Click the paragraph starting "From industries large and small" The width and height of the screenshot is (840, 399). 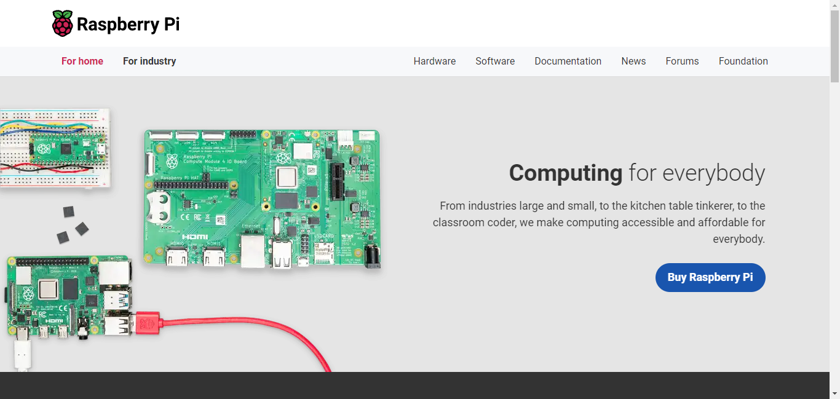point(599,222)
